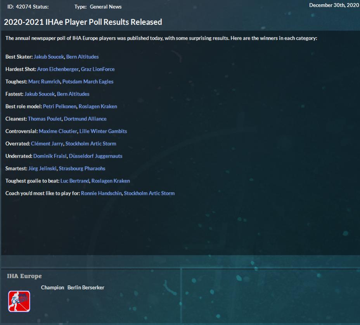Open Graz LionForce team page
Image resolution: width=360 pixels, height=325 pixels.
click(x=98, y=69)
